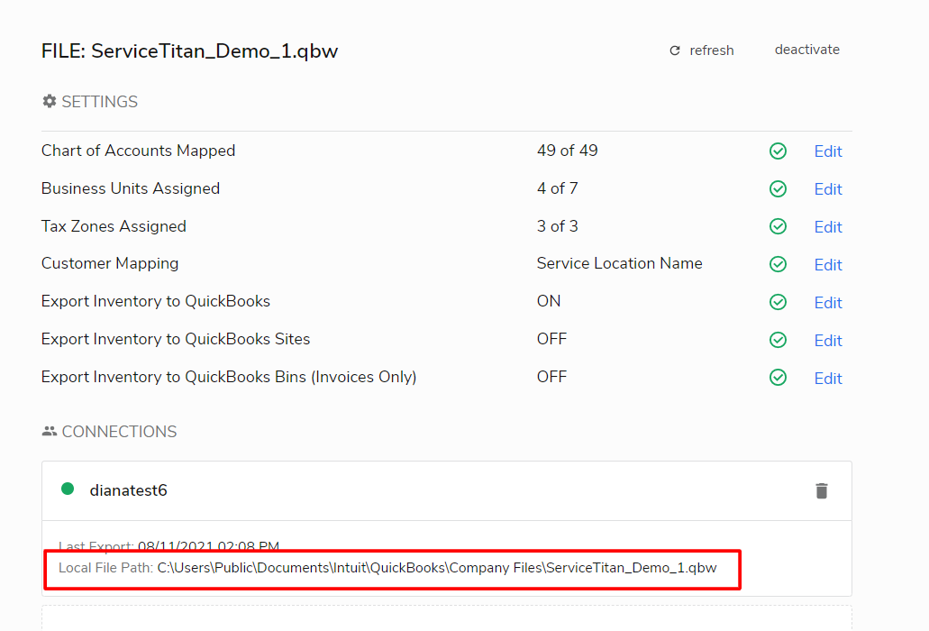Image resolution: width=929 pixels, height=631 pixels.
Task: Edit Customer Mapping setting
Action: click(828, 265)
